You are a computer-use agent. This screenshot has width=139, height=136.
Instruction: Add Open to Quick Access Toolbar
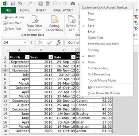click(92, 20)
